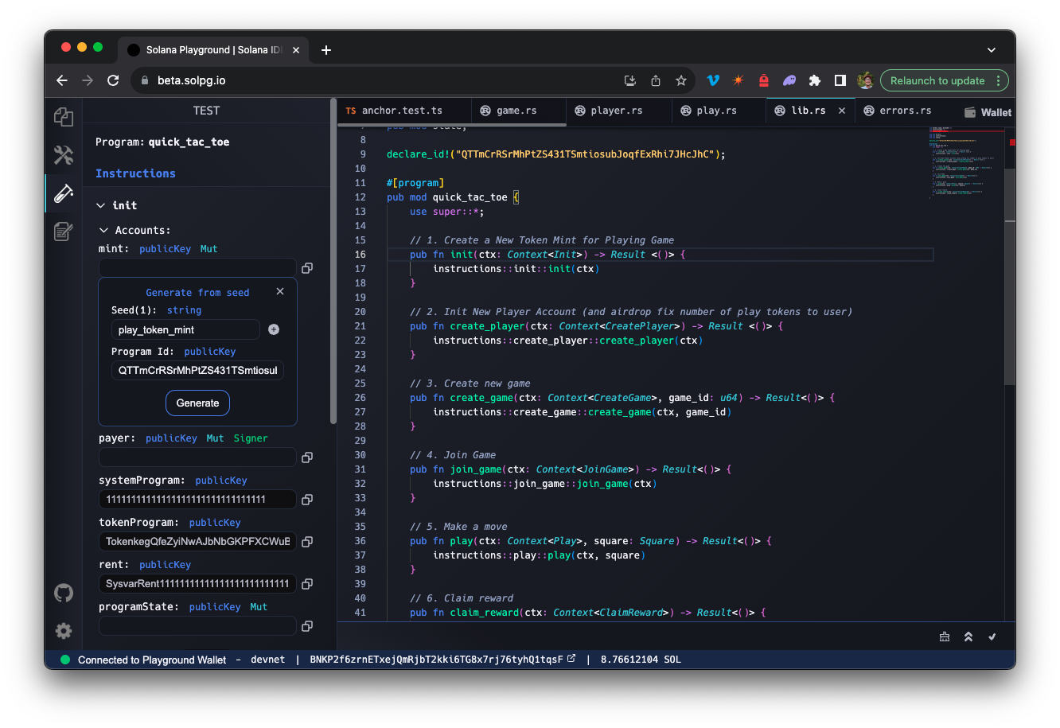
Task: Switch to game.rs tab
Action: pos(518,111)
